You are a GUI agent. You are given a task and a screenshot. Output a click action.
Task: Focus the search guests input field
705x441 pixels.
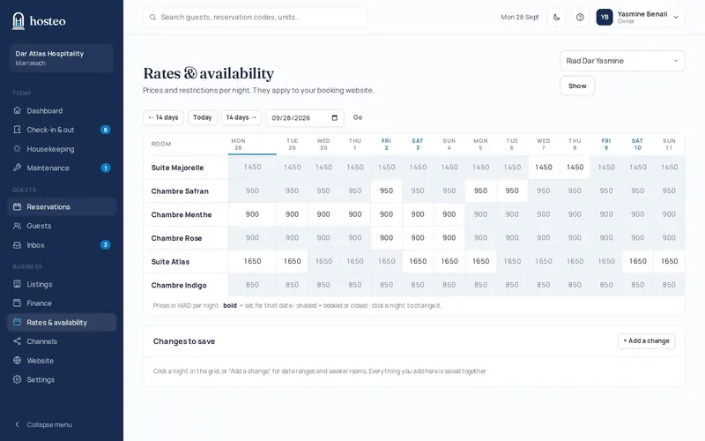(x=256, y=17)
